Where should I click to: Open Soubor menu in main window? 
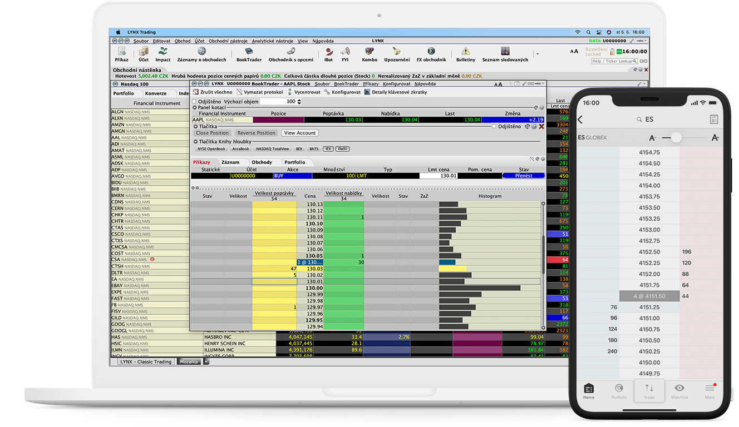tap(141, 41)
